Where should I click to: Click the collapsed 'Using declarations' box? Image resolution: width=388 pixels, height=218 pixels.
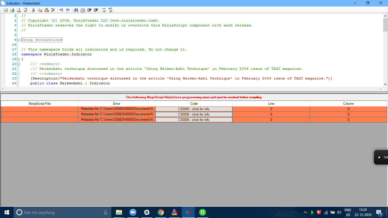[x=42, y=40]
